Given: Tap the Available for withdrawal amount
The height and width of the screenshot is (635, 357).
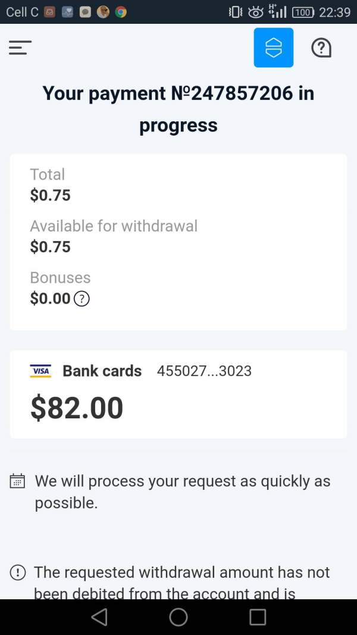Looking at the screenshot, I should point(51,247).
